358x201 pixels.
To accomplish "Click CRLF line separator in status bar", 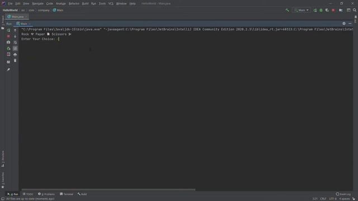I will point(323,199).
